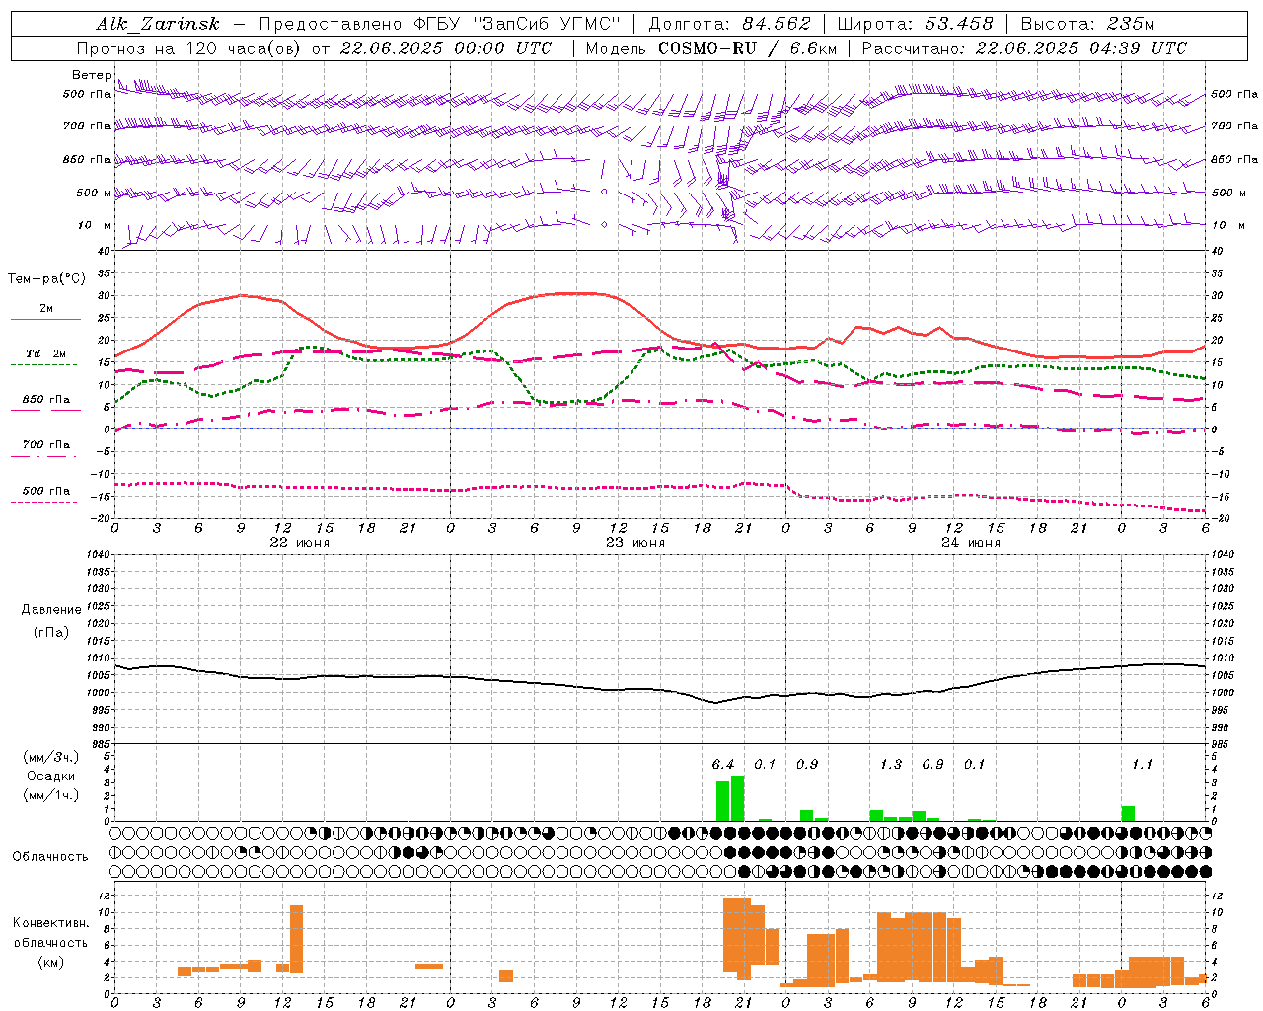Click the "Модель COSMO-RU / 6.6км" text
Screen dimensions: 1263x1011
click(711, 48)
